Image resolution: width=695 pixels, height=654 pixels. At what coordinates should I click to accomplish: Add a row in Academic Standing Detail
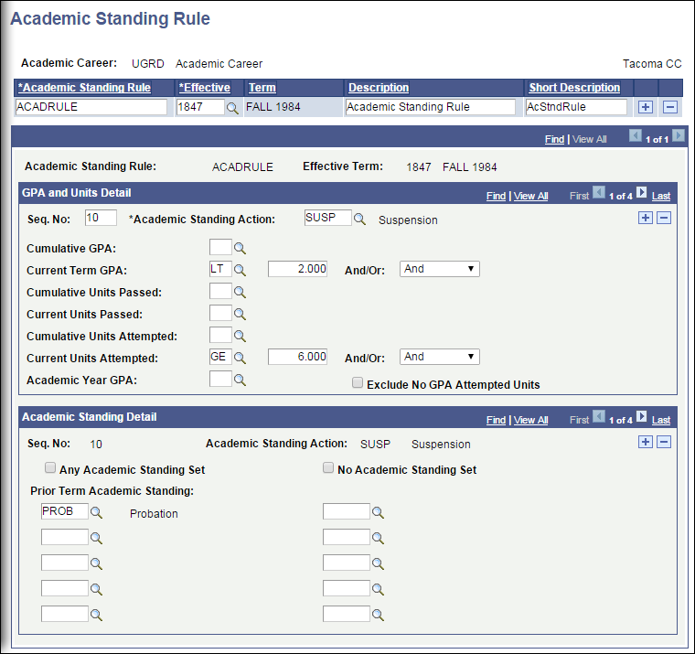[646, 442]
